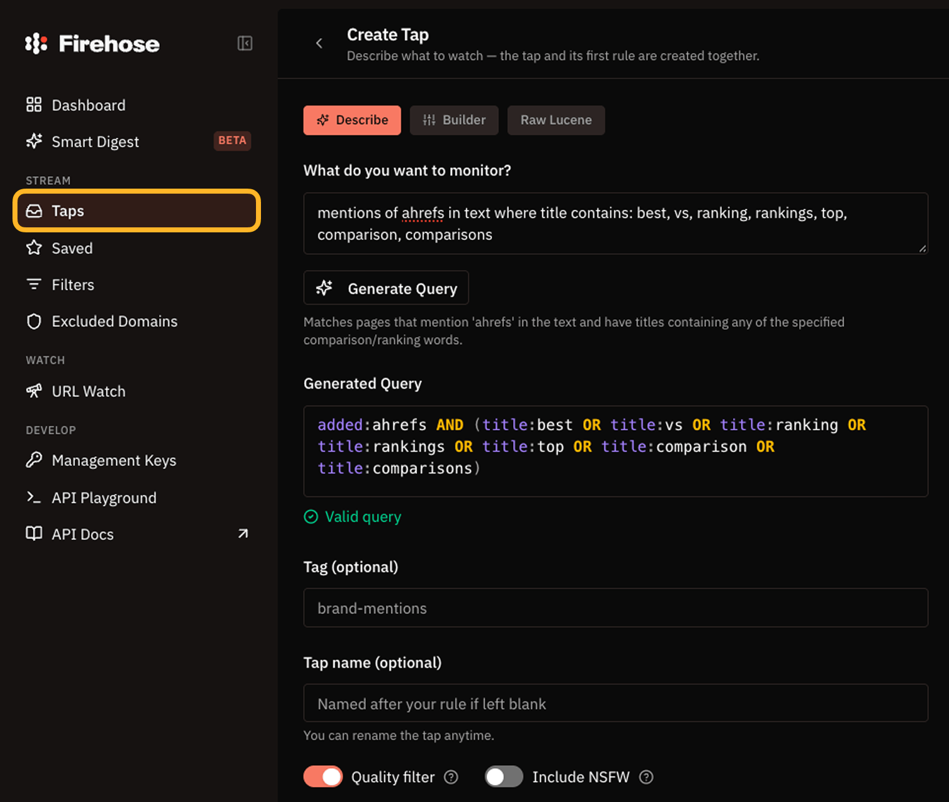The height and width of the screenshot is (802, 949).
Task: Click the monitor description text area
Action: pyautogui.click(x=616, y=224)
